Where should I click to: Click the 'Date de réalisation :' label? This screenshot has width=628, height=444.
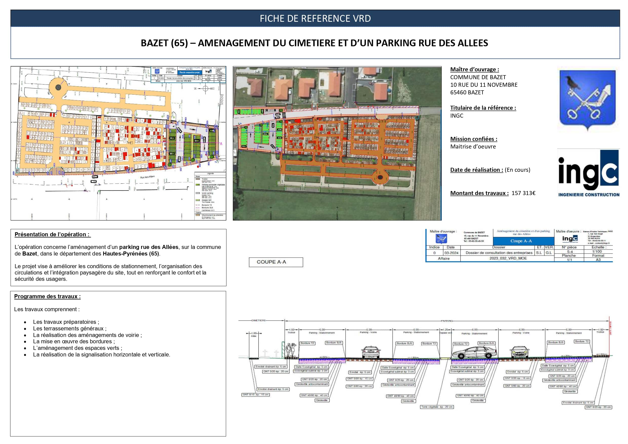pyautogui.click(x=476, y=170)
